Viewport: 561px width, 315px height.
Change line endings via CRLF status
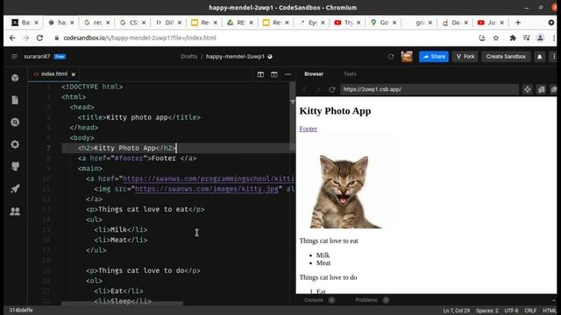pyautogui.click(x=530, y=311)
